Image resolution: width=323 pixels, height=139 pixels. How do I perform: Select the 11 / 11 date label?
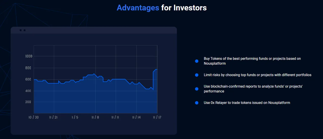115,117
